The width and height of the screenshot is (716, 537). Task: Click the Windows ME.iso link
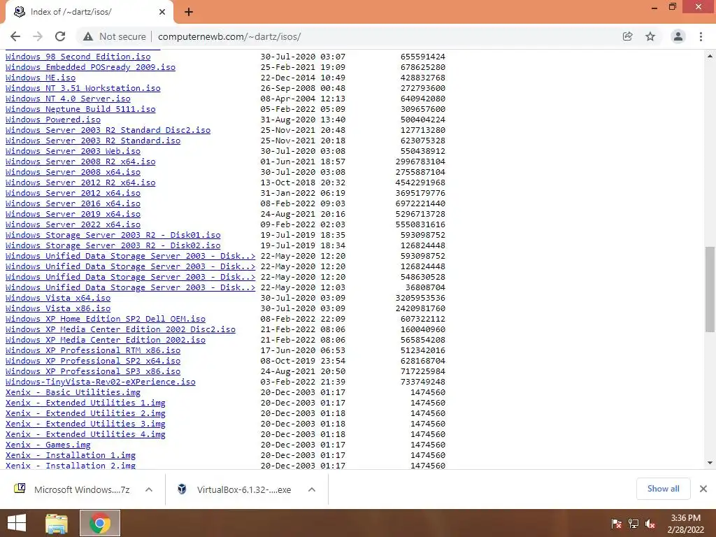(41, 78)
